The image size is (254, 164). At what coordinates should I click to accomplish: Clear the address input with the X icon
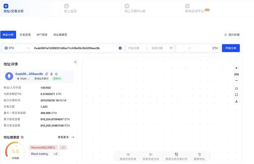click(x=120, y=48)
